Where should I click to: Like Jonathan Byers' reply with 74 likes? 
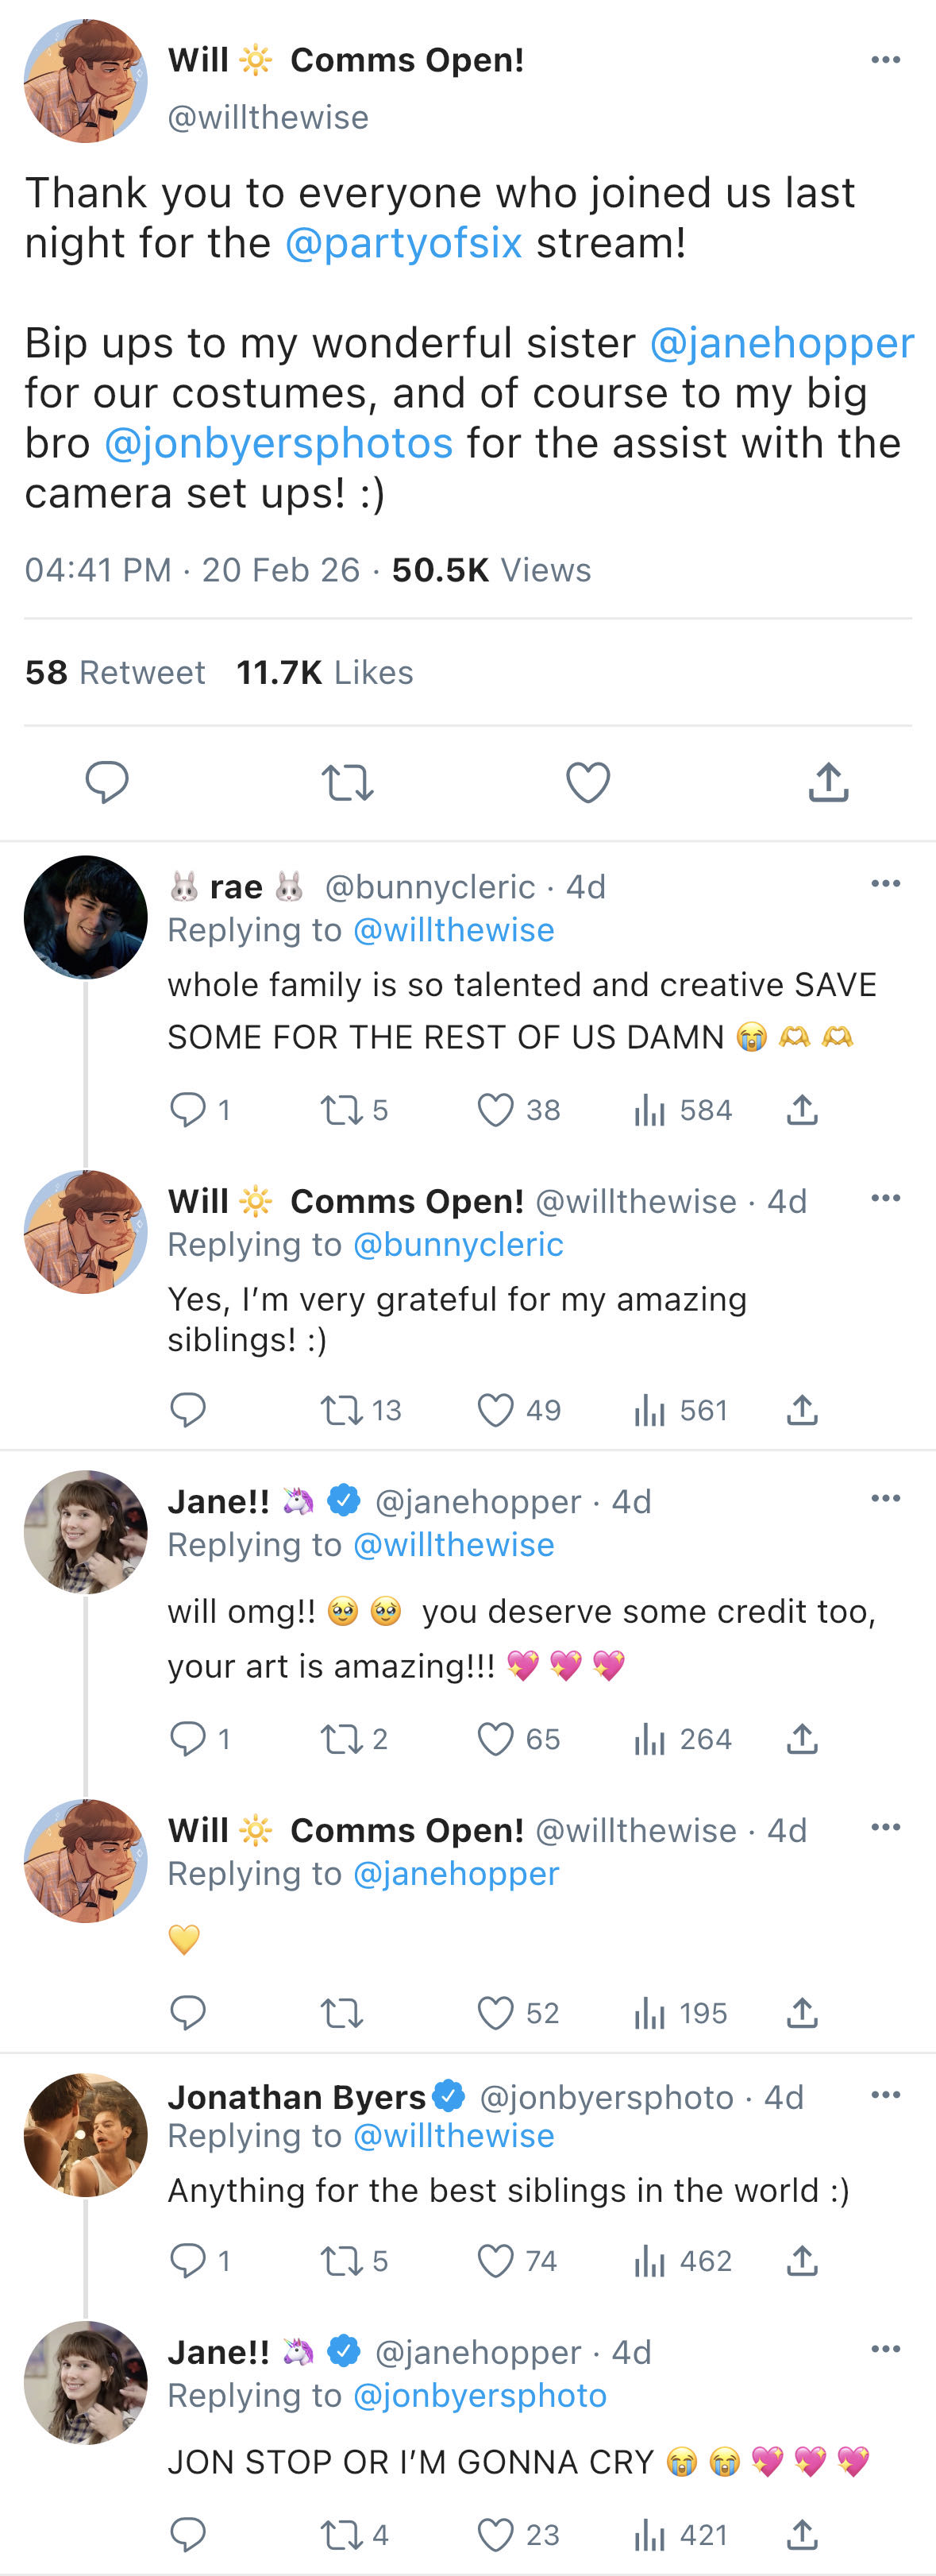(x=495, y=2260)
